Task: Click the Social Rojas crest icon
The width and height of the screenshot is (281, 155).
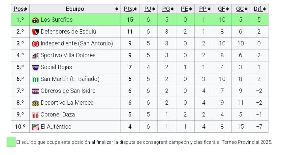Action: coord(35,67)
